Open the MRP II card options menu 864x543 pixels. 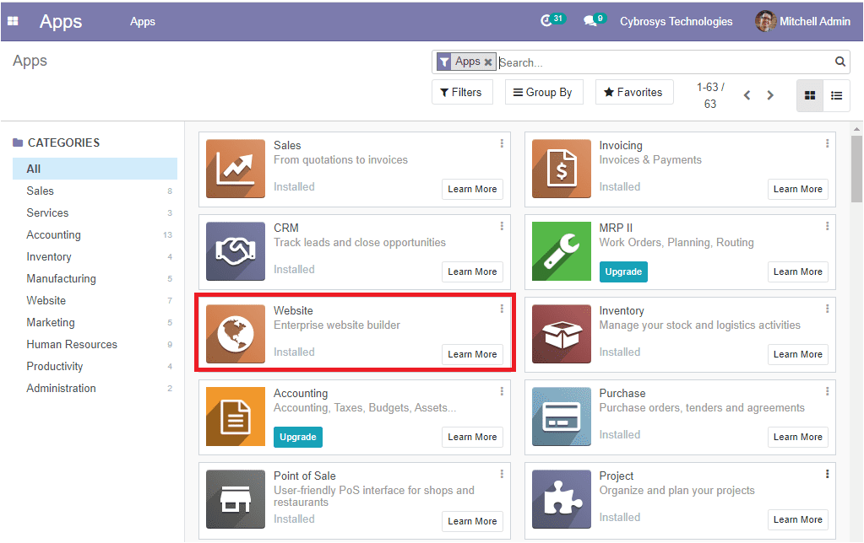click(x=827, y=226)
